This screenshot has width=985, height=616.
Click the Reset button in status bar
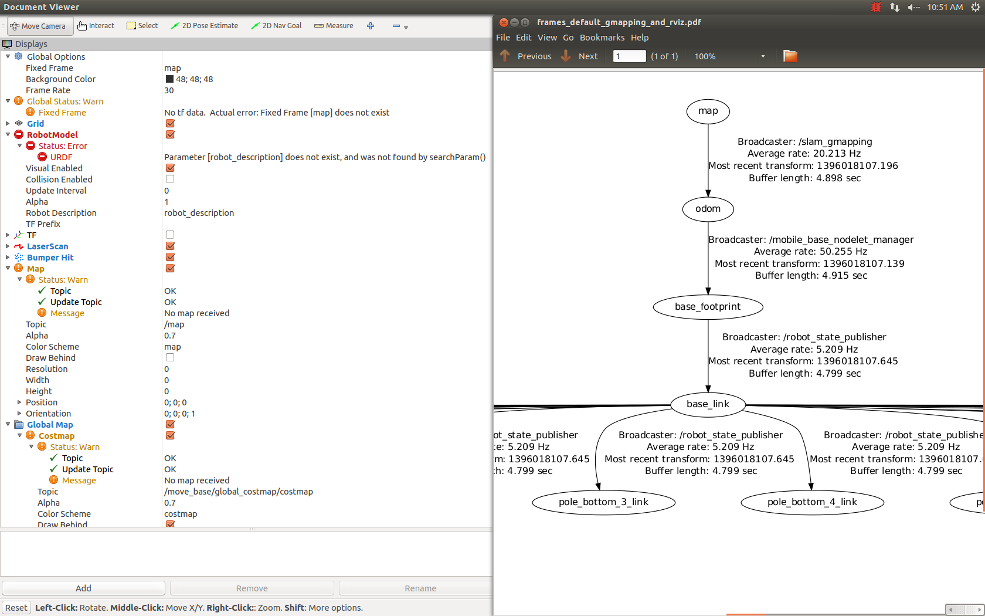pyautogui.click(x=16, y=608)
